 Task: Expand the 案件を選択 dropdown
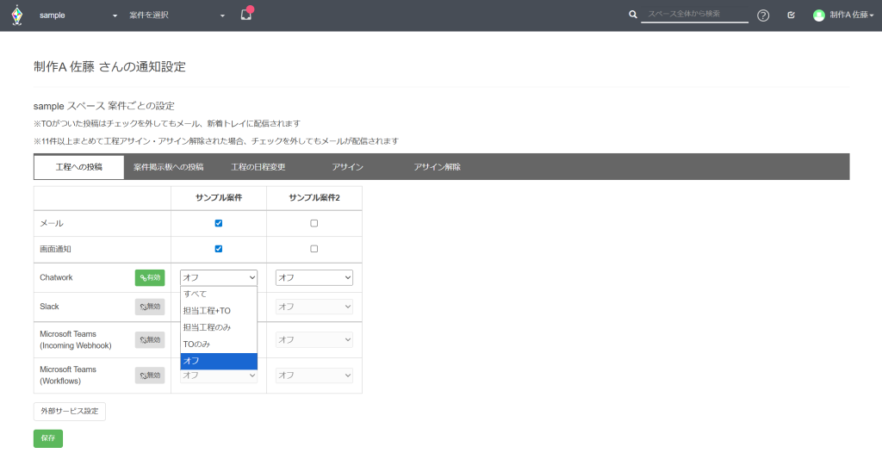[177, 16]
